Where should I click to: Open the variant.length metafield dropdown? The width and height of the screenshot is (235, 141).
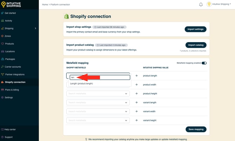pos(98,102)
